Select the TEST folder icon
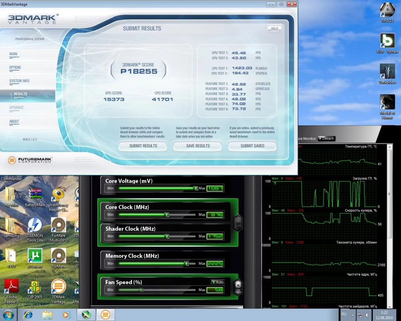The image size is (401, 321). point(11,258)
